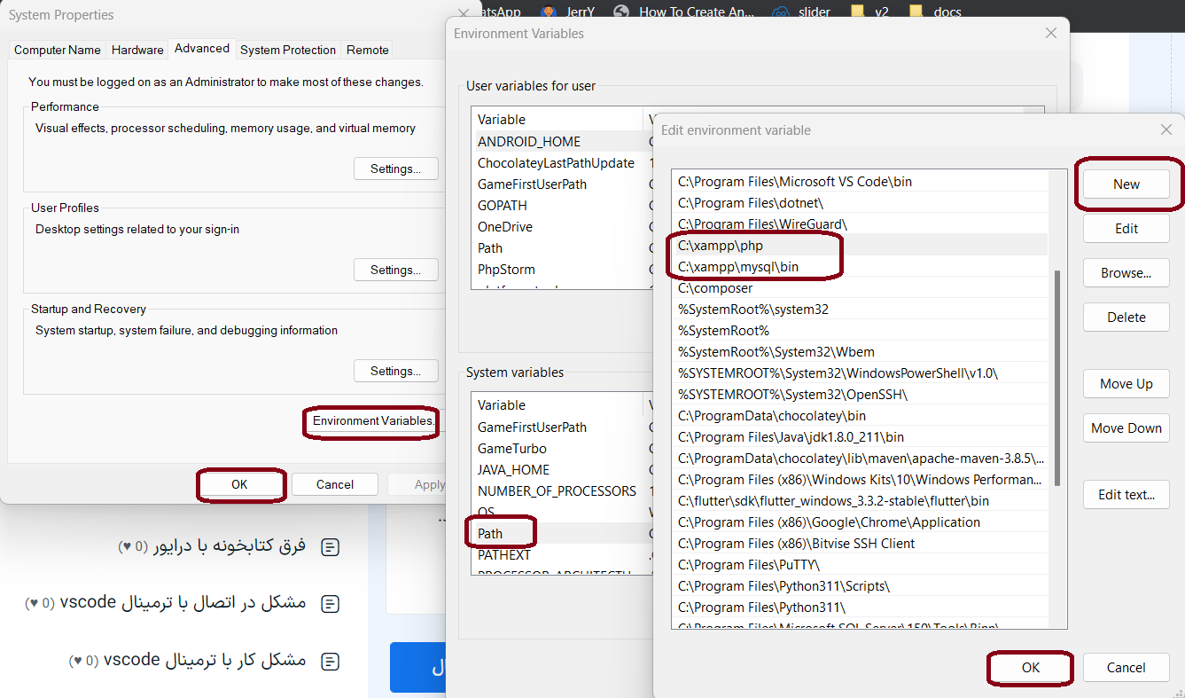Select the C:\ProgramData\chocolatey\bin entry
This screenshot has height=698, width=1185.
click(859, 415)
